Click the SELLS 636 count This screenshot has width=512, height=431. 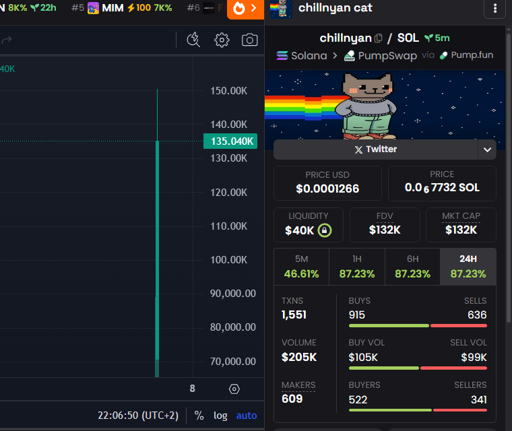[477, 315]
